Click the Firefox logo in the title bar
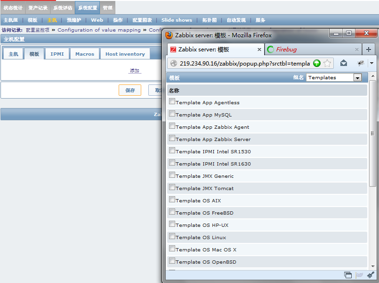Viewport: 379px width, 283px height. [169, 35]
